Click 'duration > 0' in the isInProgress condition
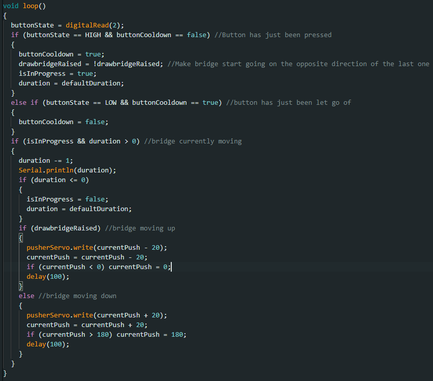The image size is (433, 381). pyautogui.click(x=112, y=141)
